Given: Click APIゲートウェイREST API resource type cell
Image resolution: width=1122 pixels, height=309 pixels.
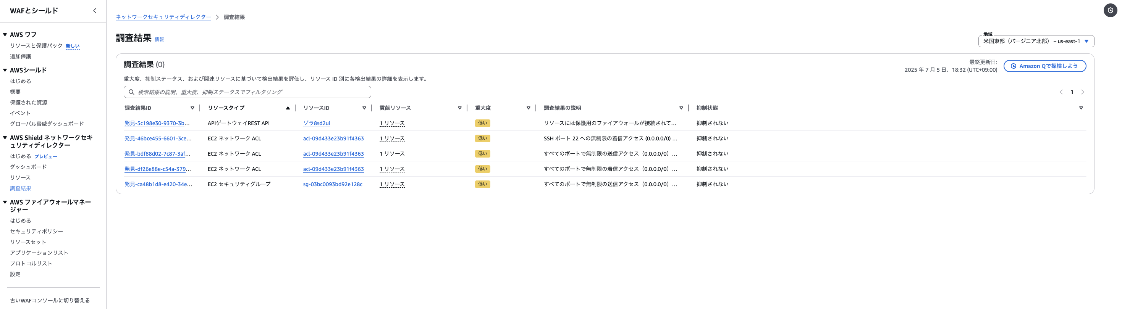Looking at the screenshot, I should (x=239, y=123).
